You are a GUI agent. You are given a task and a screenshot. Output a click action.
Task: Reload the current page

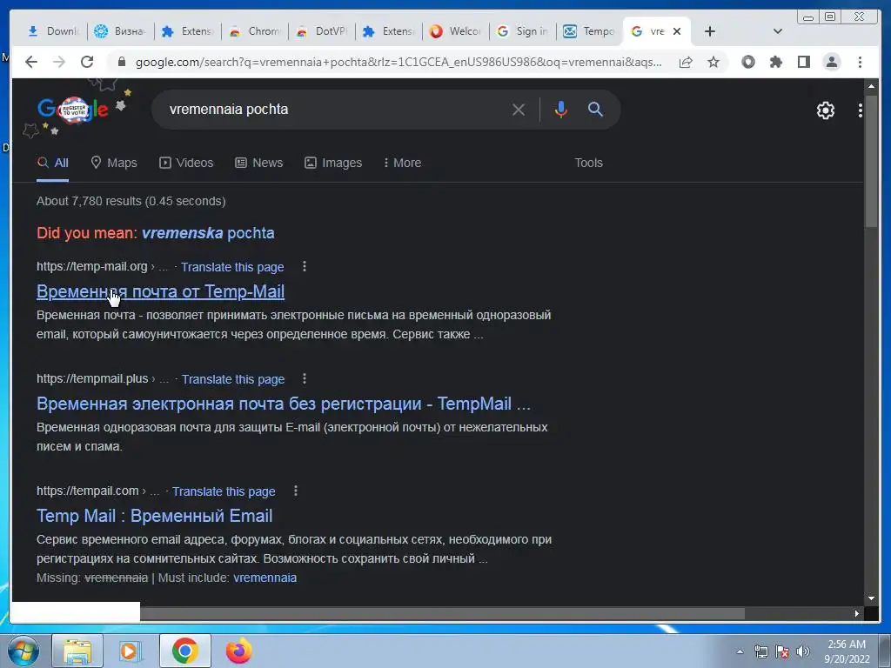[87, 62]
